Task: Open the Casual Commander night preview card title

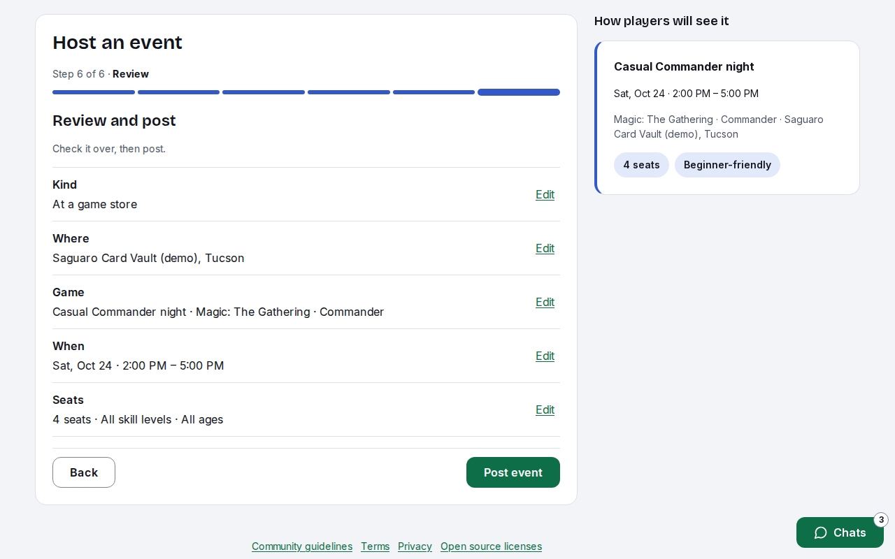Action: tap(684, 66)
